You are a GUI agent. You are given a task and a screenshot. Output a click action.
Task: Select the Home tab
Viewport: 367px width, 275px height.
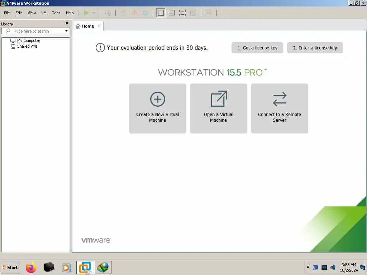pos(88,26)
